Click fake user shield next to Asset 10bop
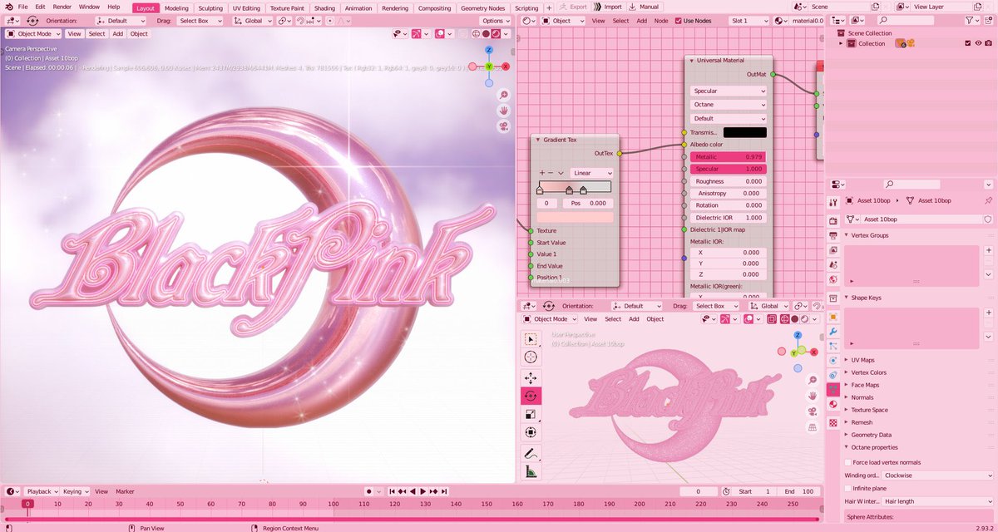The height and width of the screenshot is (532, 998). tap(987, 219)
